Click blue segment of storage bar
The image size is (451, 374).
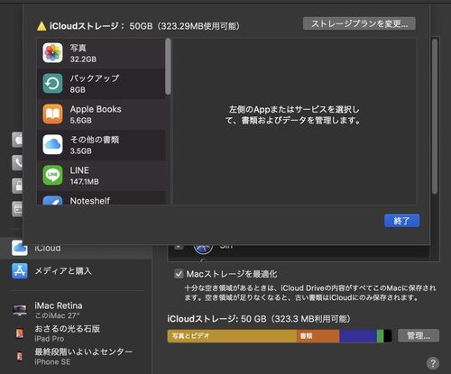(358, 336)
